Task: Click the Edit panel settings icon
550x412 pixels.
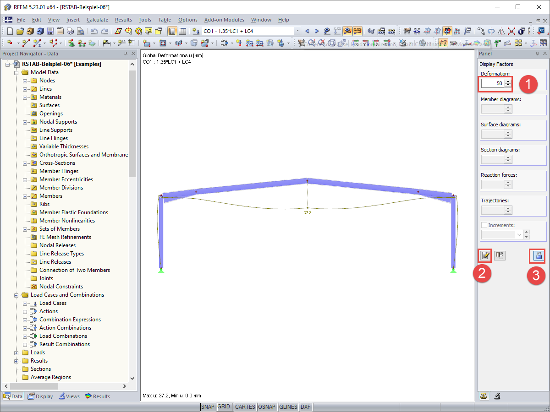Action: pos(485,255)
